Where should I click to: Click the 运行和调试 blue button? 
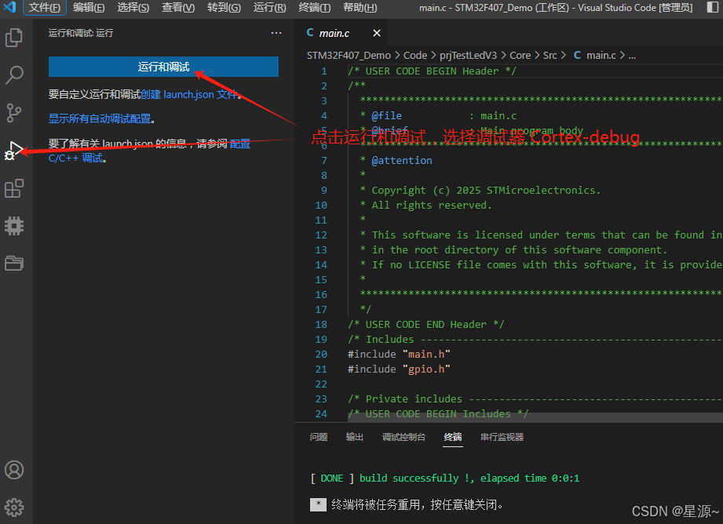163,67
